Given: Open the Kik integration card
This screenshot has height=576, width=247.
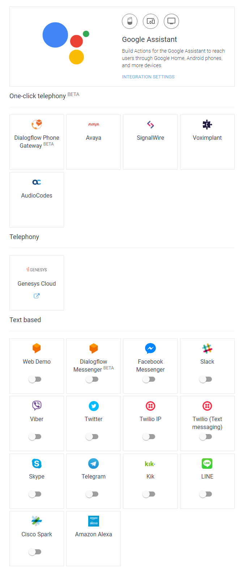Looking at the screenshot, I should 150,476.
